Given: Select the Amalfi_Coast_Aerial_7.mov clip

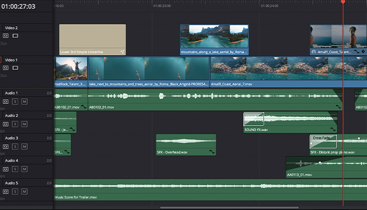Looking at the screenshot, I should tap(288, 72).
